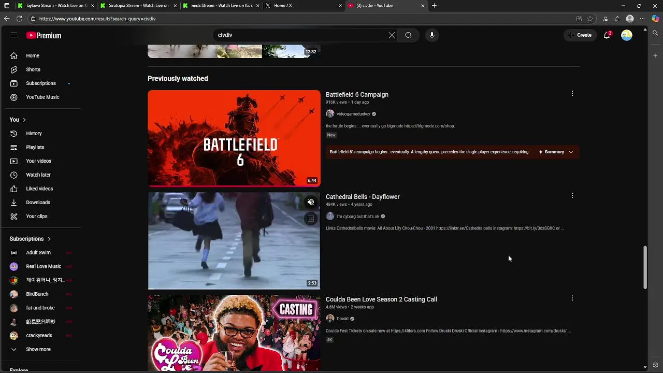The height and width of the screenshot is (373, 663).
Task: Open the YouTube guide hamburger menu
Action: [13, 35]
